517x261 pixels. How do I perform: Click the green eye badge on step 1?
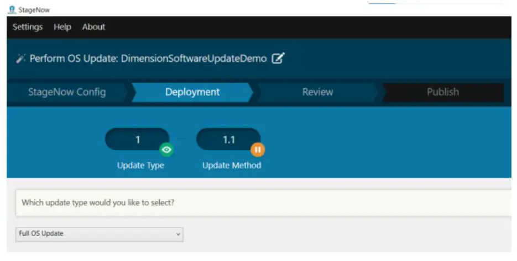[166, 150]
